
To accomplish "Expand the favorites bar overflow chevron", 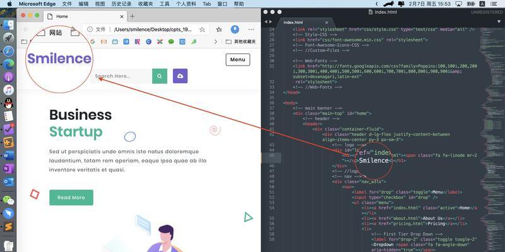I will 215,42.
